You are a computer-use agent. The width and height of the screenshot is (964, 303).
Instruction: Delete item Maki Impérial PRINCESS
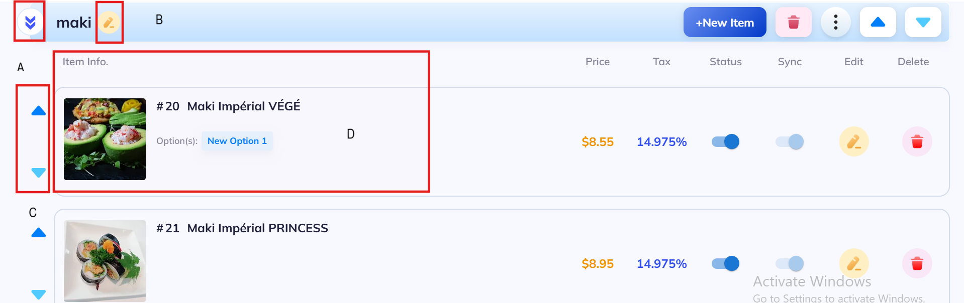tap(917, 264)
